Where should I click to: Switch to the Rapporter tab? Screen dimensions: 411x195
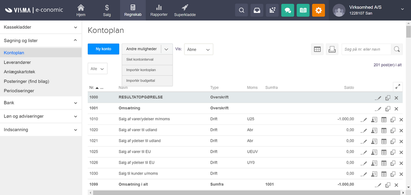[x=158, y=10]
